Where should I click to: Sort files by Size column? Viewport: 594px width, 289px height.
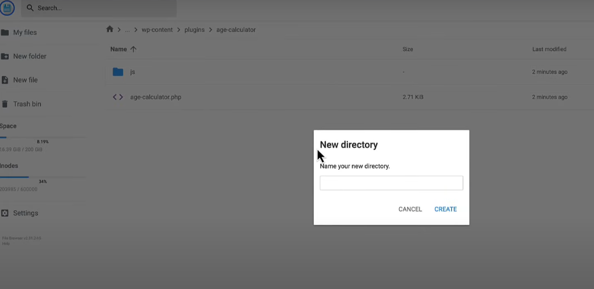[x=407, y=49]
